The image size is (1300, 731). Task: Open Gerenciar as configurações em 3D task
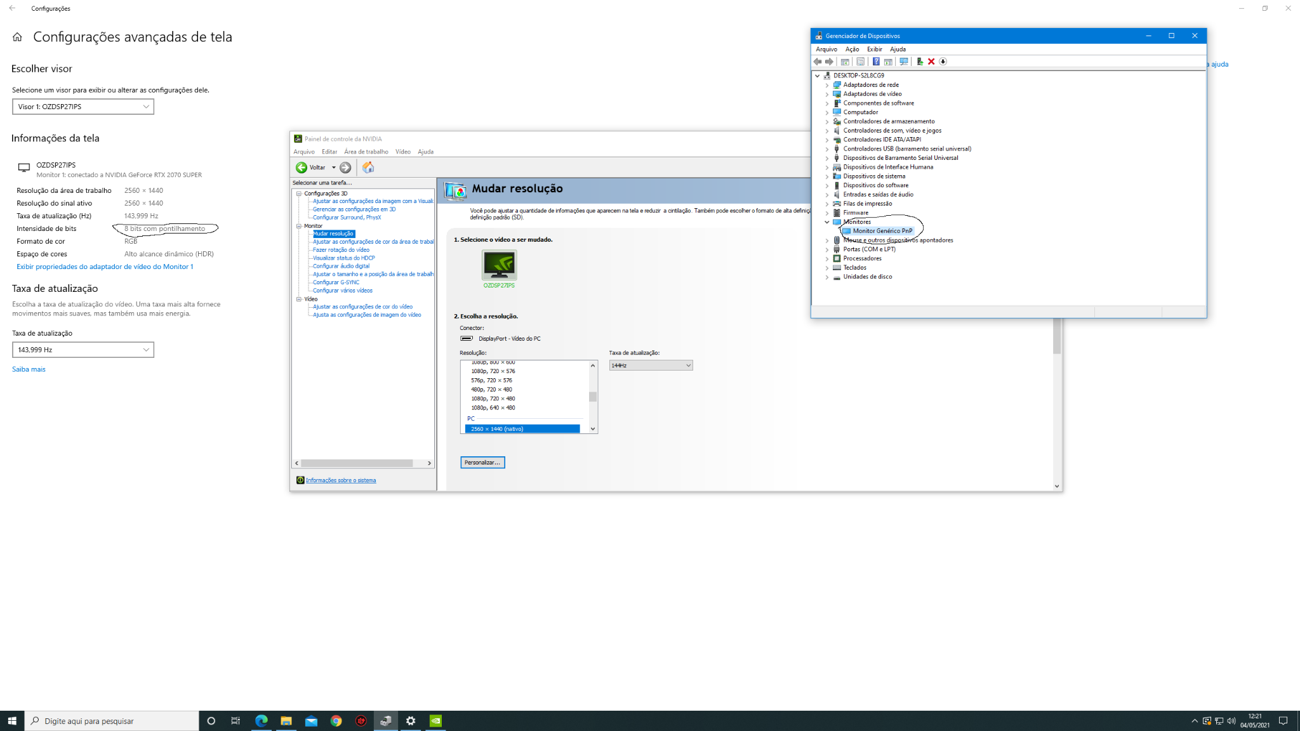click(x=354, y=209)
